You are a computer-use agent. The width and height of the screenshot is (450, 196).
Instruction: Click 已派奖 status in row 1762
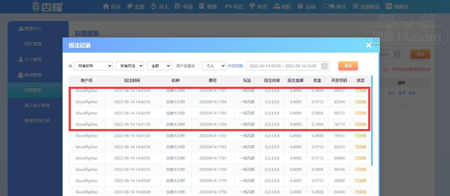(x=361, y=147)
